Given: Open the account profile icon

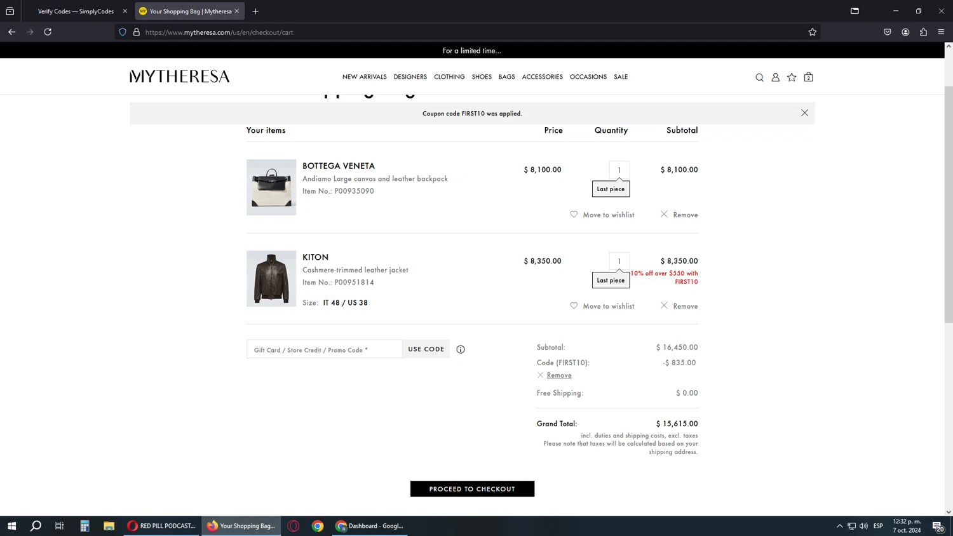Looking at the screenshot, I should pyautogui.click(x=776, y=77).
